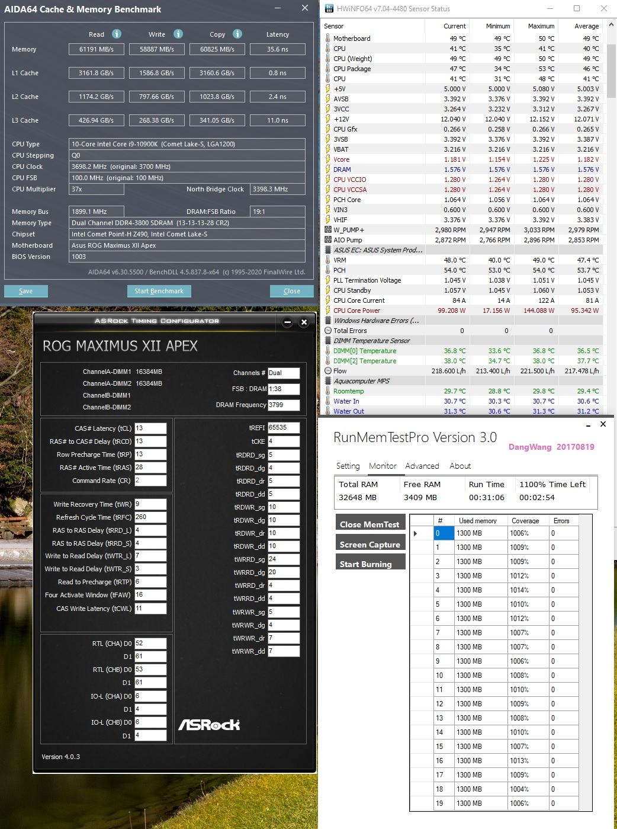This screenshot has height=829, width=617.
Task: Click the Vcore voltage sensor icon
Action: click(x=328, y=159)
